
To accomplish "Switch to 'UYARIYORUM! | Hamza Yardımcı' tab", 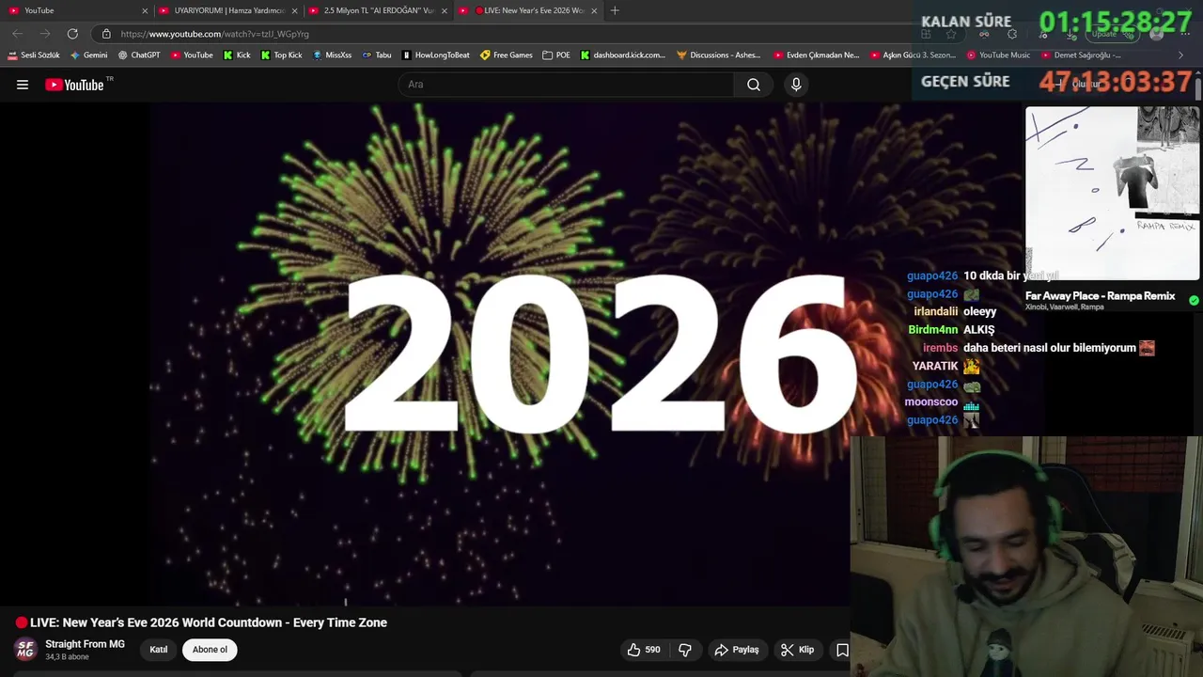I will click(226, 10).
